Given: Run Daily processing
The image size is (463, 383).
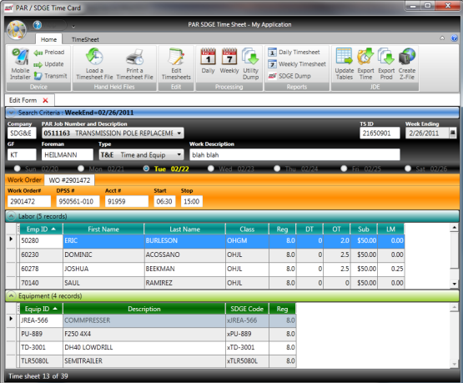Looking at the screenshot, I should point(209,61).
